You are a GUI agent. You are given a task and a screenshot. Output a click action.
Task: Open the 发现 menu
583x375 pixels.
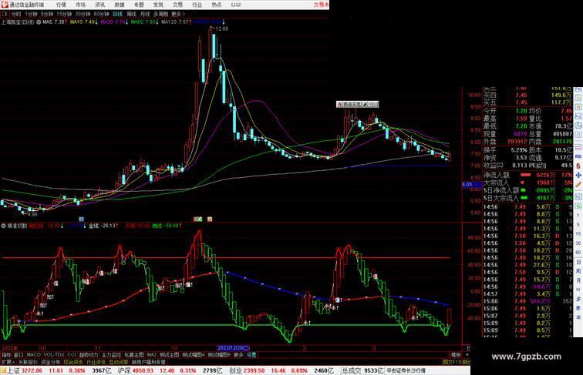point(158,5)
